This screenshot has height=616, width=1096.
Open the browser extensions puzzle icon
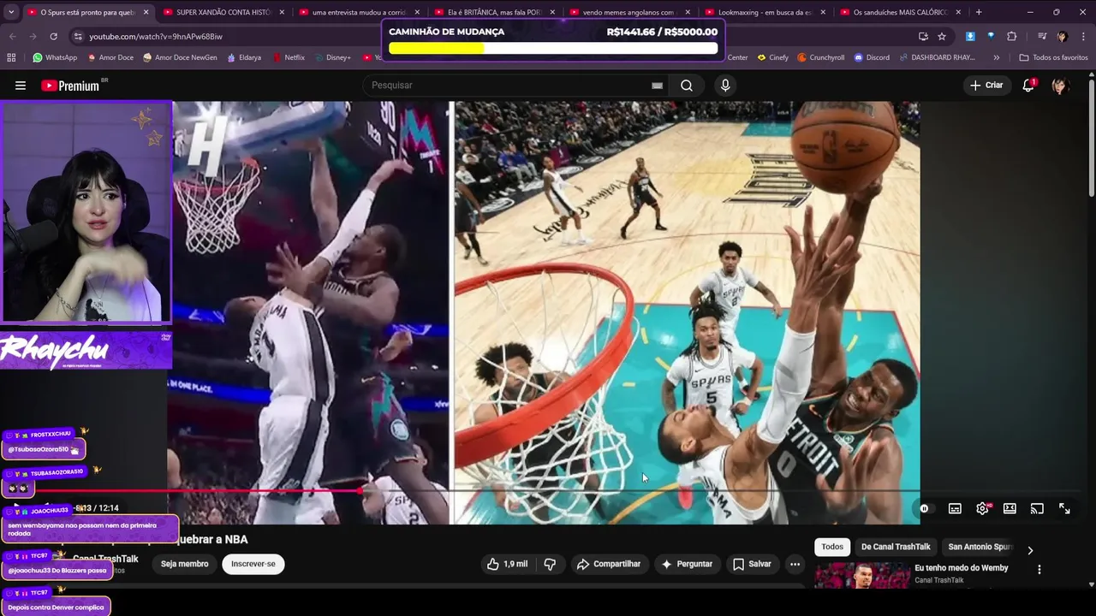click(1011, 37)
